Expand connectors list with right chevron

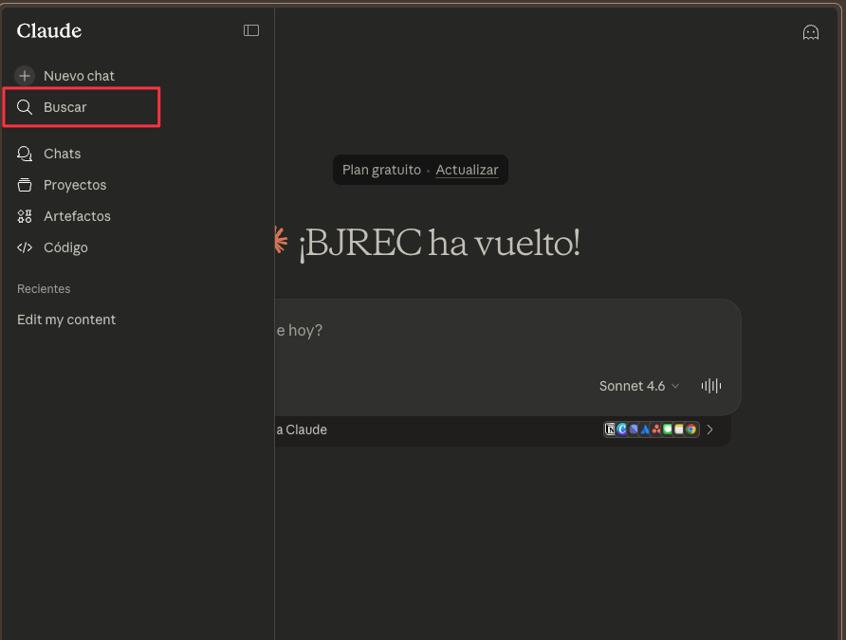point(710,430)
